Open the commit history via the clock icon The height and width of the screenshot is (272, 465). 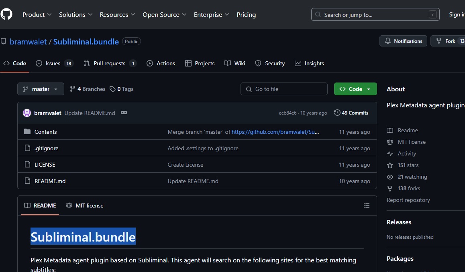(337, 113)
